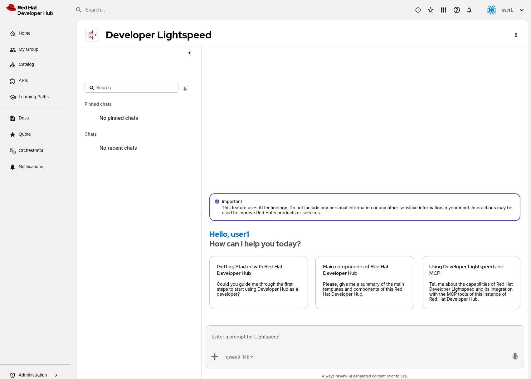Expand the Administration chevron
531x379 pixels.
[56, 375]
